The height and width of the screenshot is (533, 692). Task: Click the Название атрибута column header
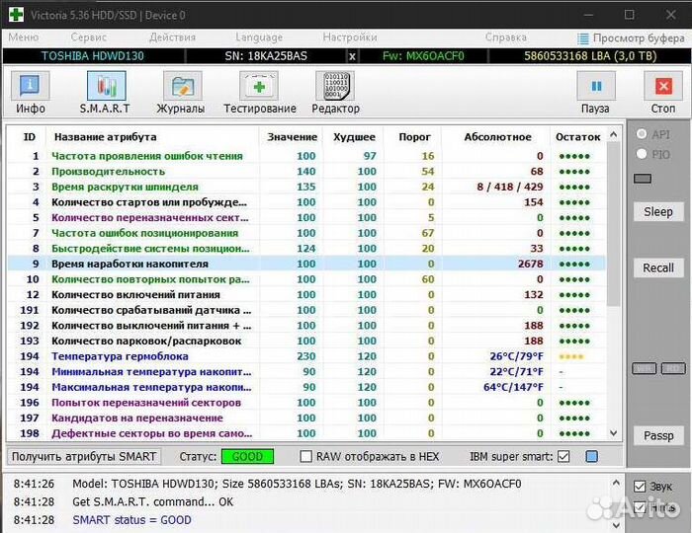tap(152, 137)
